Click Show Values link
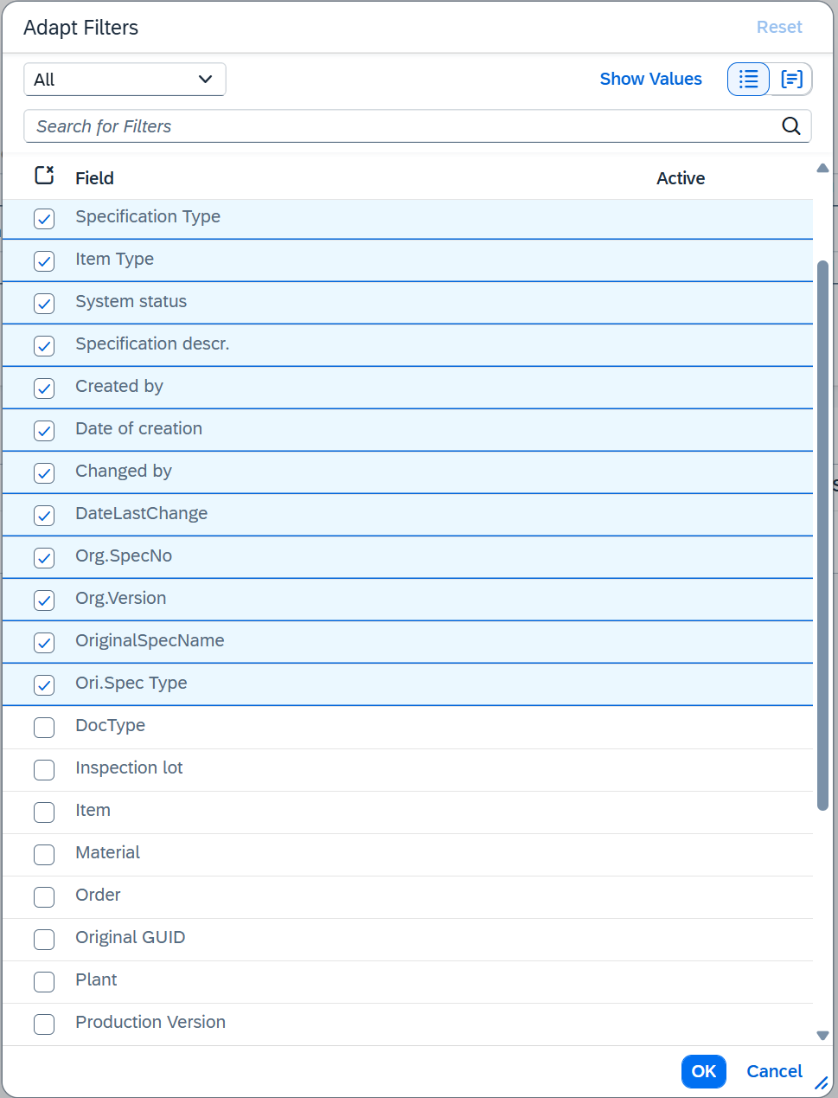 pos(650,80)
